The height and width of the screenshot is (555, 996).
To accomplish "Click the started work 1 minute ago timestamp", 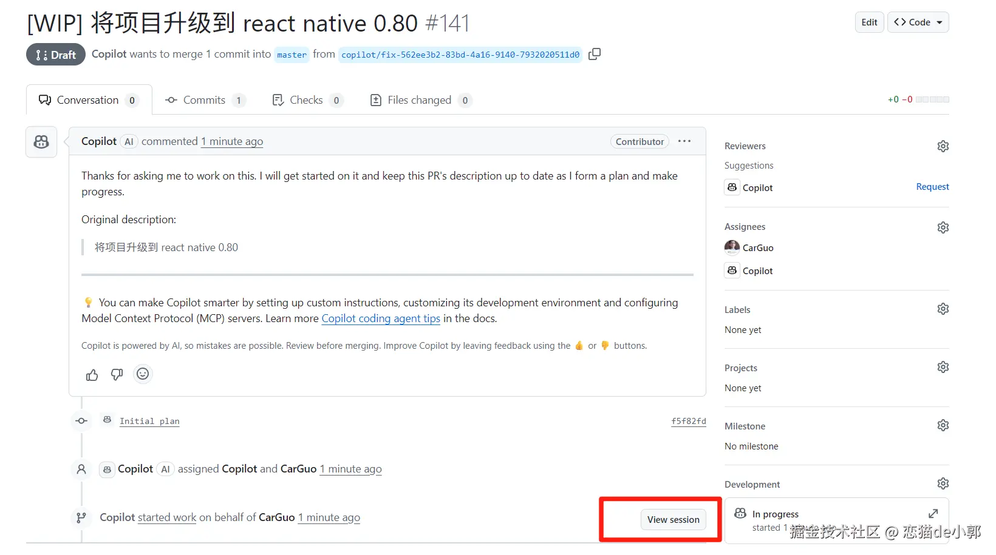I will [x=329, y=517].
